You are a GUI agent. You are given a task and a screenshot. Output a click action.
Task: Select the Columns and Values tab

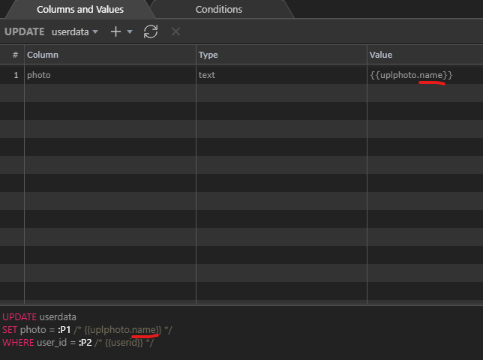point(80,10)
